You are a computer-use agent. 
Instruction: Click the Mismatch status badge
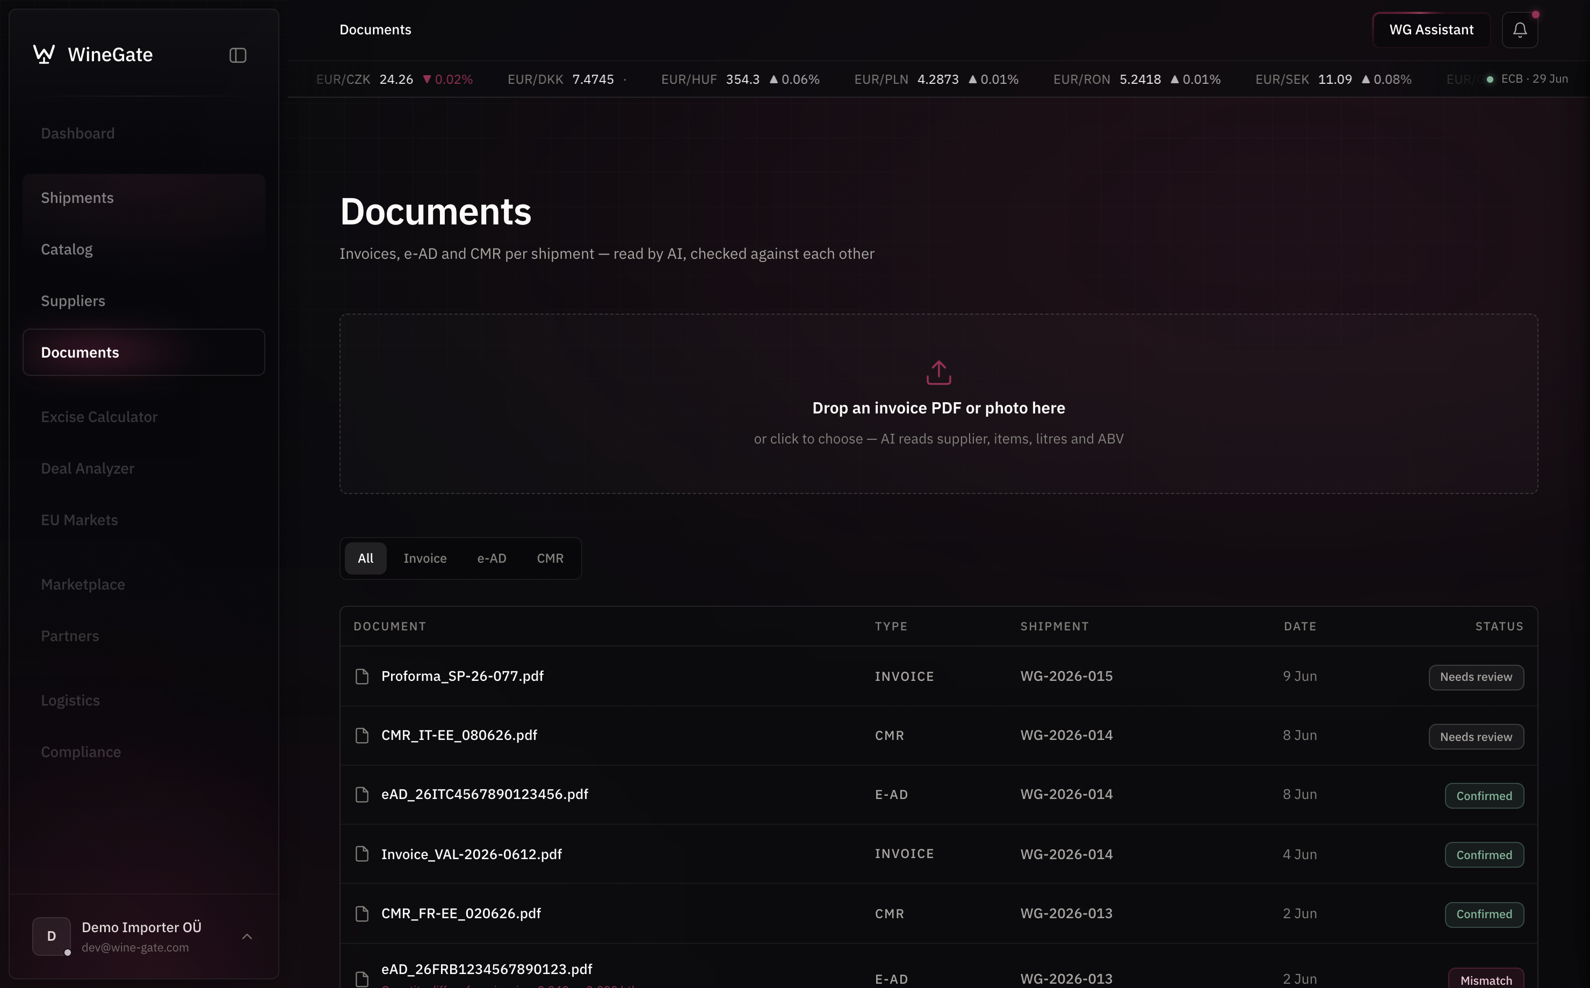1486,979
